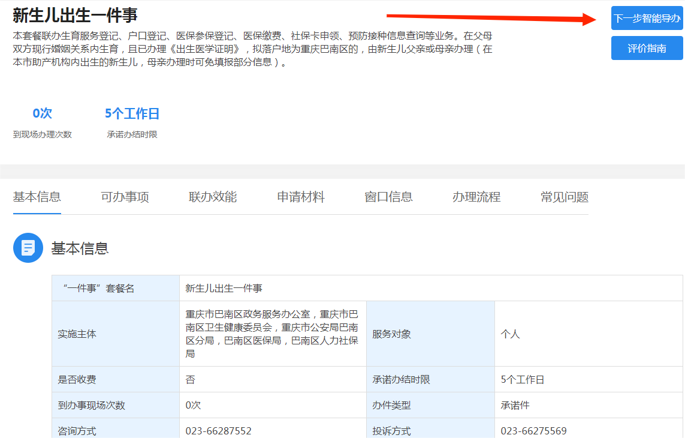Image resolution: width=685 pixels, height=438 pixels.
Task: View the 窗口信息 tab
Action: coord(389,197)
